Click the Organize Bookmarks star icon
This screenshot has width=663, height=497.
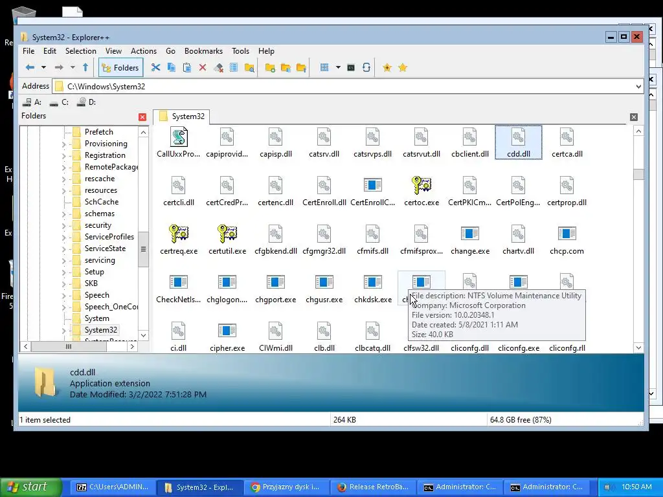click(403, 67)
